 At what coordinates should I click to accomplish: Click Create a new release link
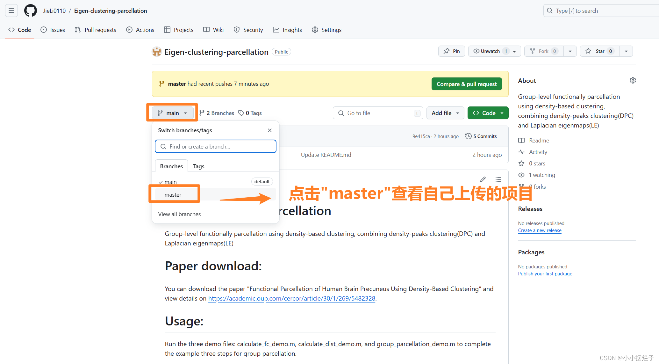(x=540, y=230)
